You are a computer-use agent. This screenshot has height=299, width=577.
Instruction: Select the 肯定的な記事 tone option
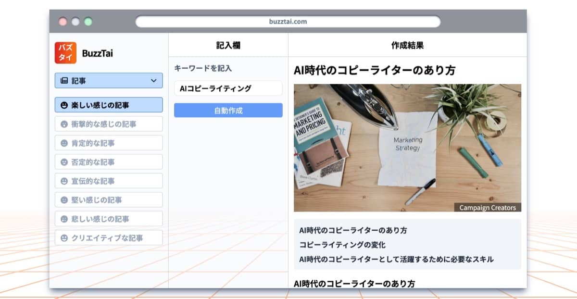[109, 143]
